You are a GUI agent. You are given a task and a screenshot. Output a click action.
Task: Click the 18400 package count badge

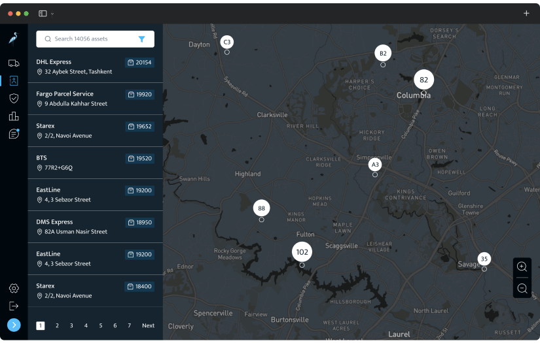139,287
